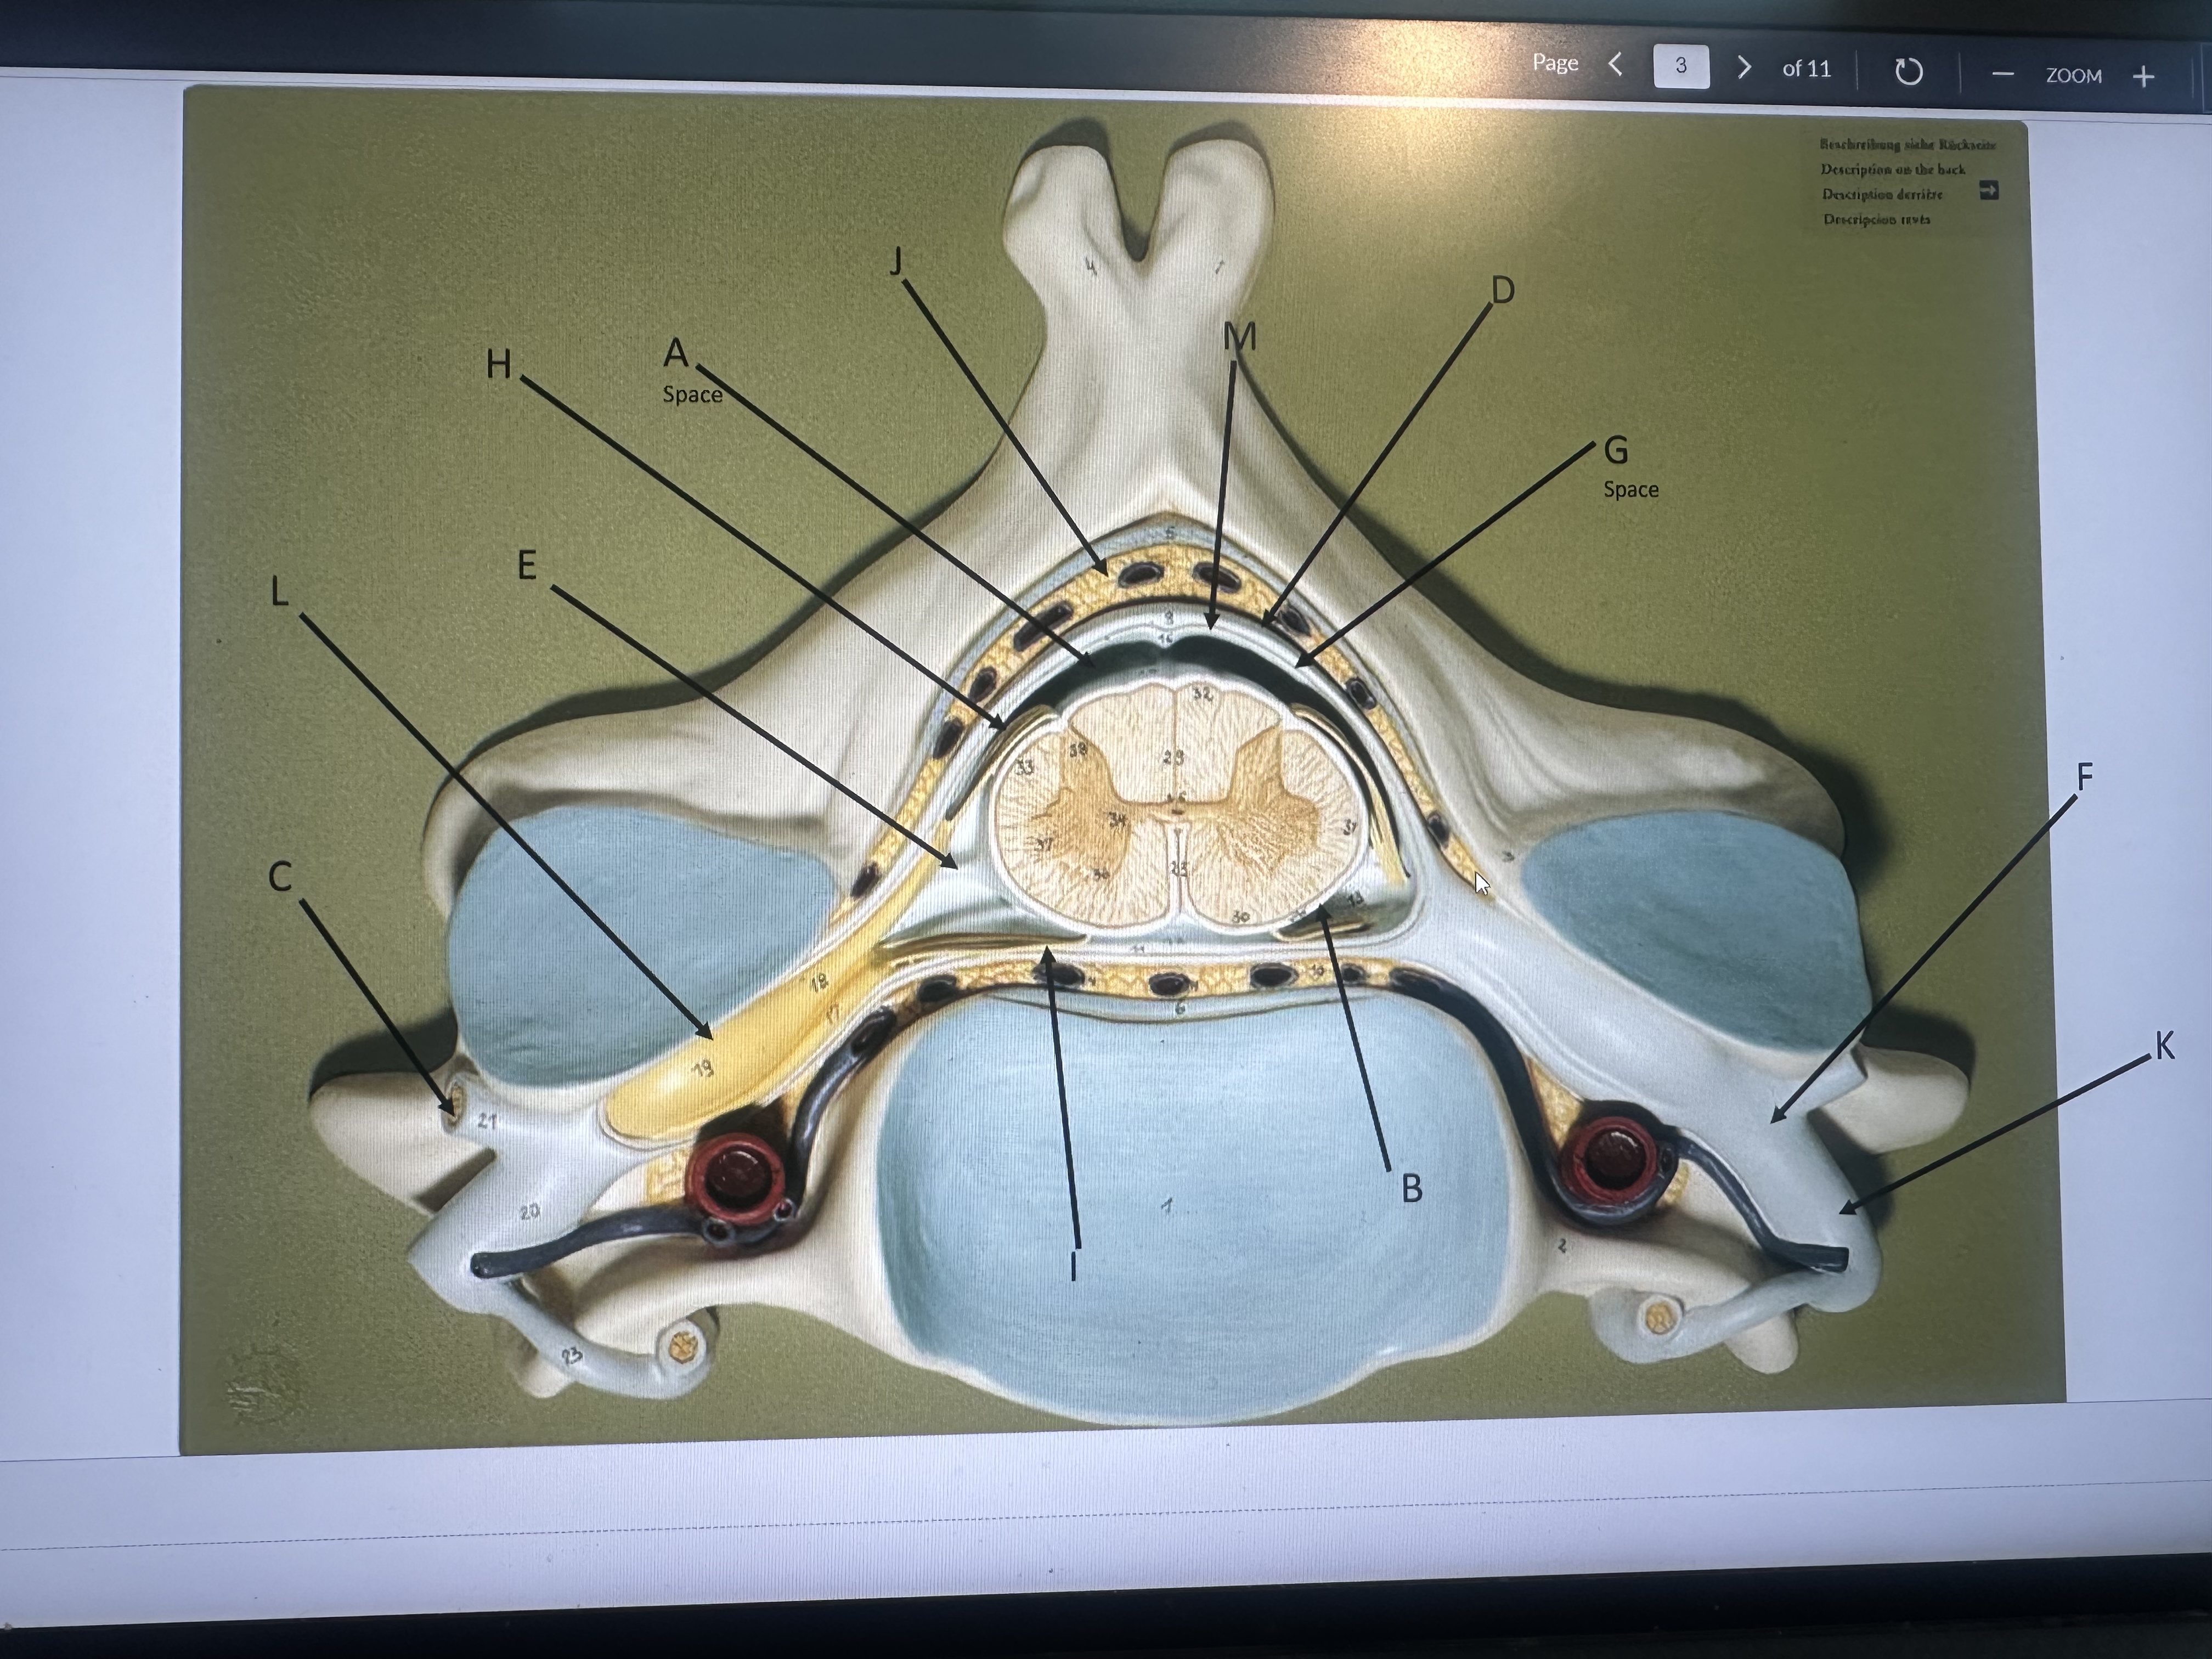Click the ZOOM label in toolbar
Image resolution: width=2212 pixels, height=1659 pixels.
pos(2073,76)
